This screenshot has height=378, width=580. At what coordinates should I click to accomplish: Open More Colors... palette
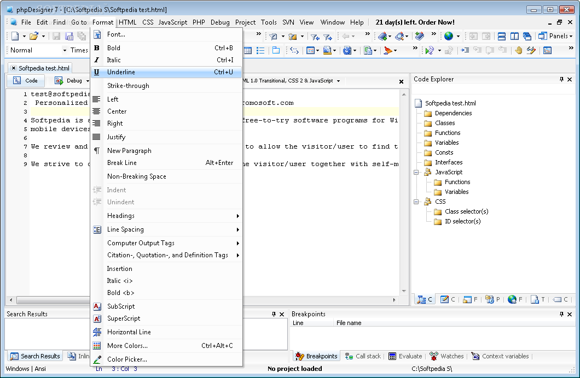pyautogui.click(x=166, y=346)
